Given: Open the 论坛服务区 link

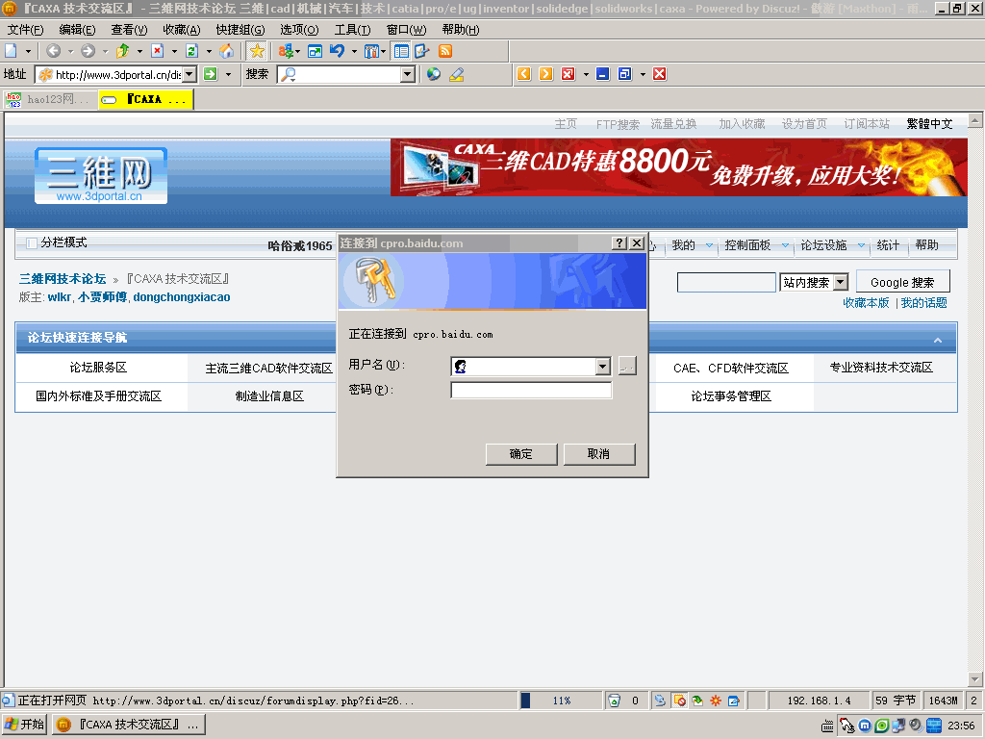Looking at the screenshot, I should point(99,368).
